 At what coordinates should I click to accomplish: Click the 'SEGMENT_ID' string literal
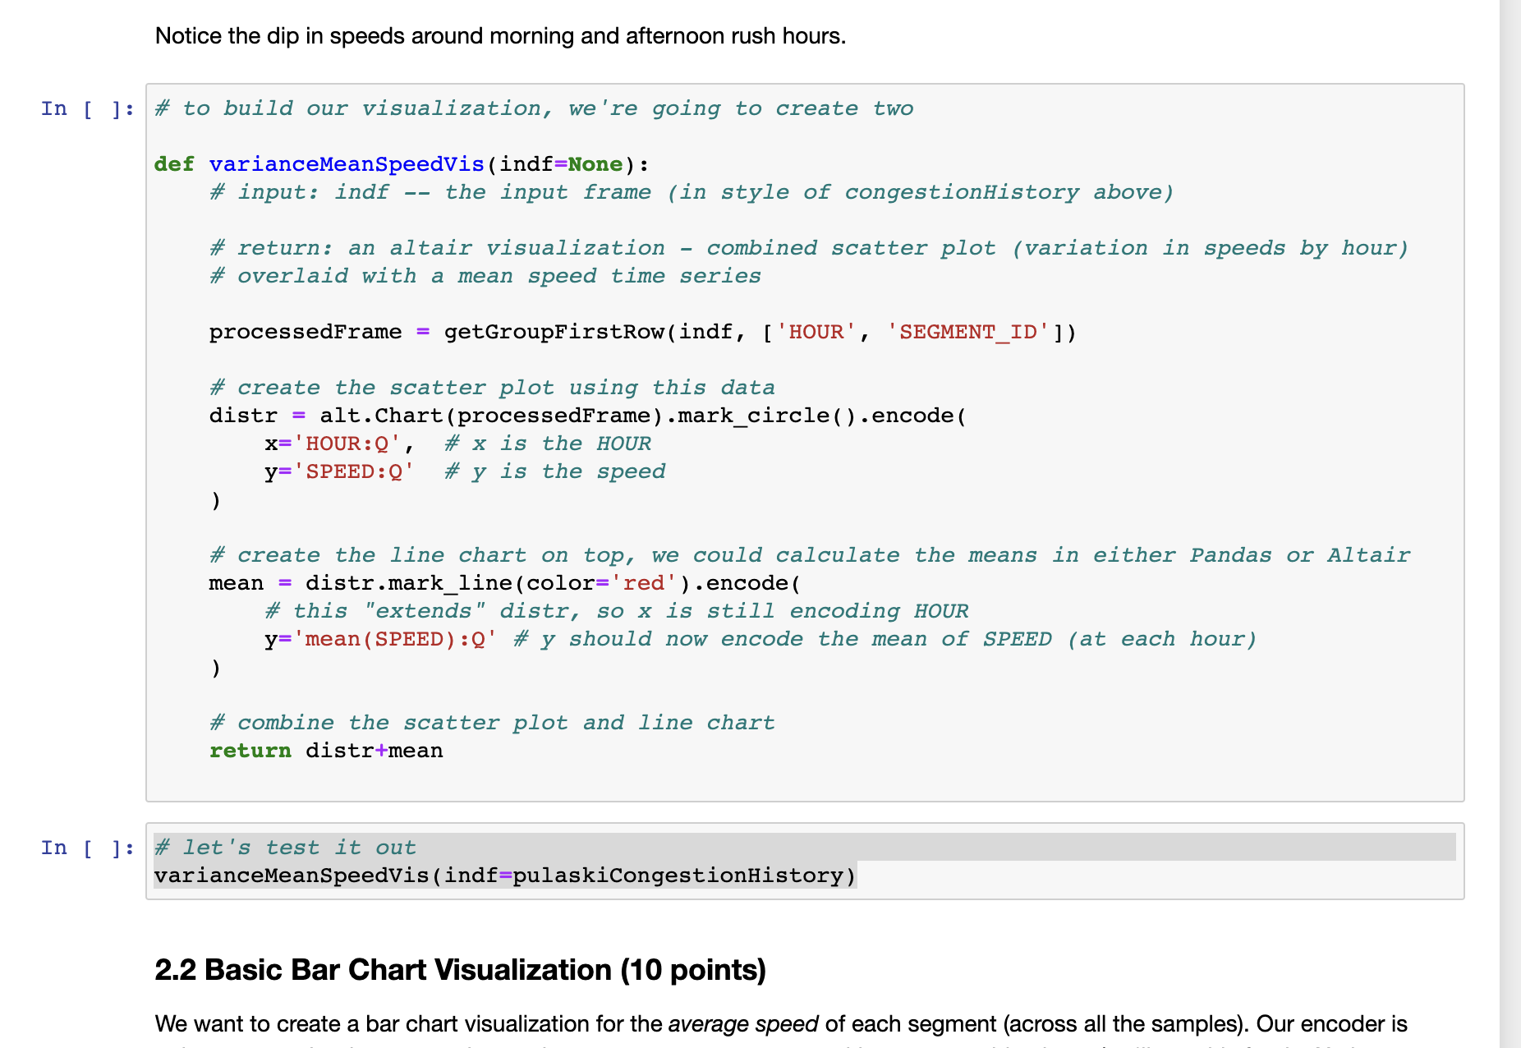click(x=969, y=331)
